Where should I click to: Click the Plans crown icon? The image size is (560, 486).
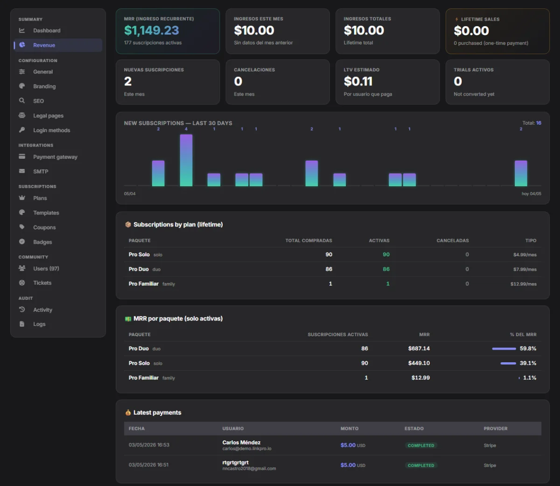(22, 198)
